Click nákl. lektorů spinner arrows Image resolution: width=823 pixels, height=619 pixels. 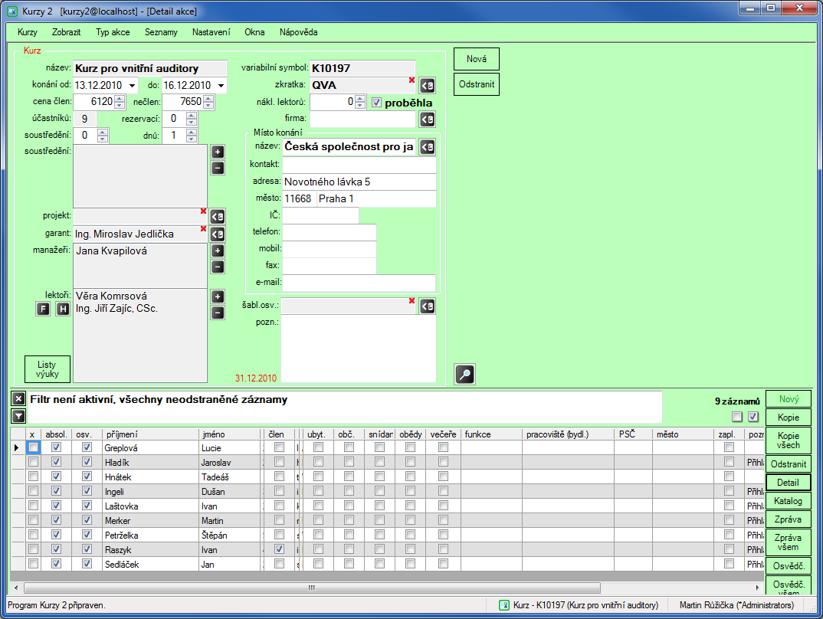point(359,102)
